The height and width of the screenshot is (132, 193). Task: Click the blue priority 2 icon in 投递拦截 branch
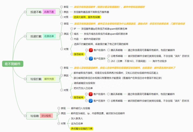[x=91, y=58]
